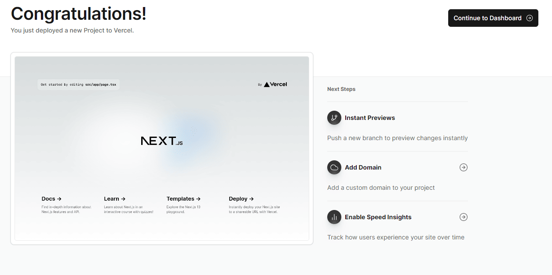Click the arrow circle next to Enable Speed Insights
552x275 pixels.
[x=464, y=217]
